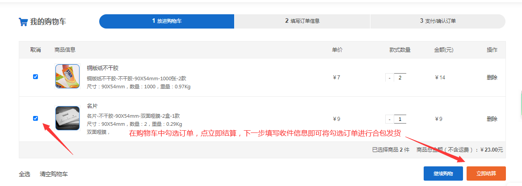This screenshot has height=186, width=522.
Task: Delete the 名片 item from cart
Action: click(492, 119)
